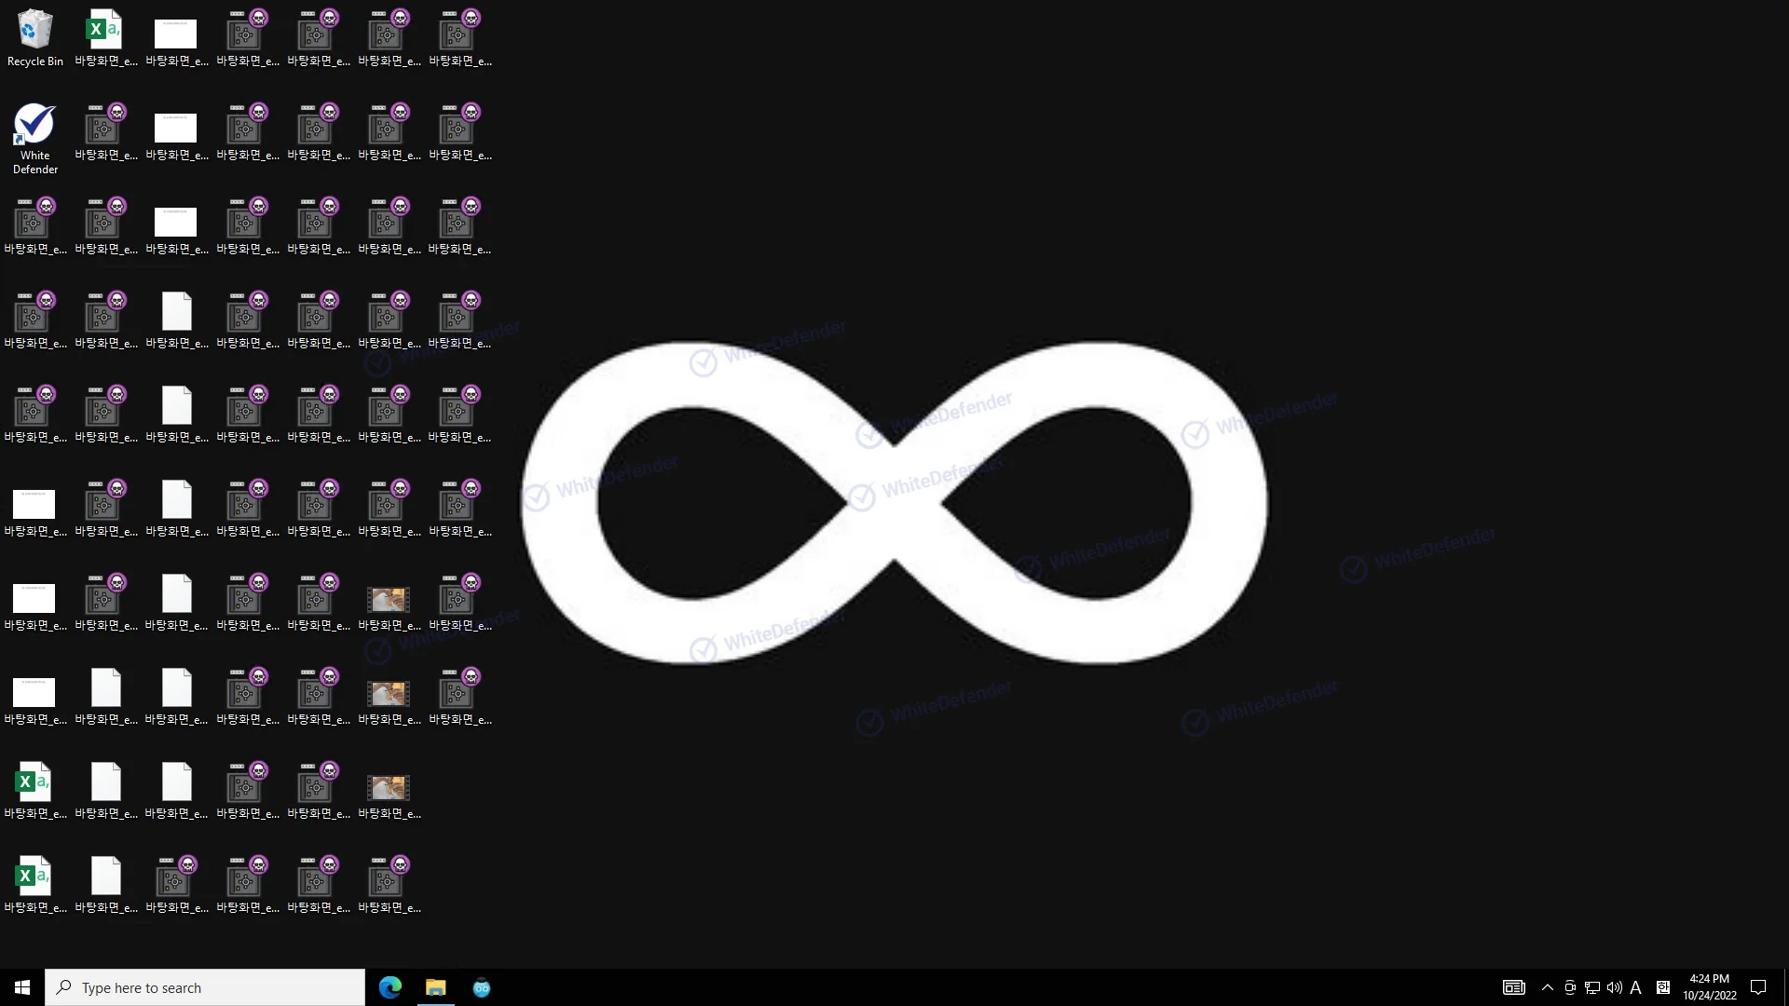Open the Action Center notifications panel
The height and width of the screenshot is (1006, 1789).
click(1758, 987)
